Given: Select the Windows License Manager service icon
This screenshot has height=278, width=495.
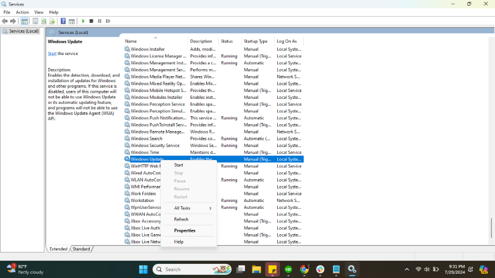Looking at the screenshot, I should coord(127,56).
